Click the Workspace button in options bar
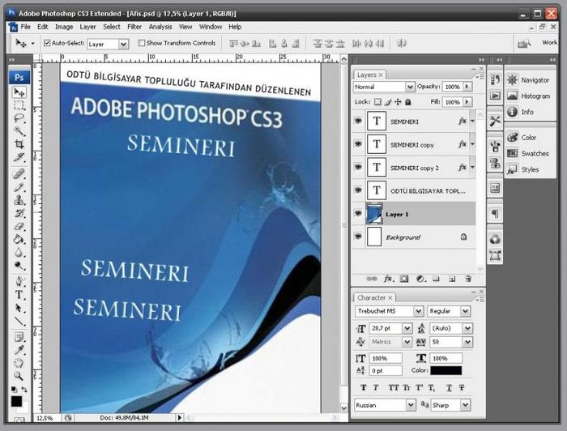This screenshot has width=567, height=431. tap(548, 43)
